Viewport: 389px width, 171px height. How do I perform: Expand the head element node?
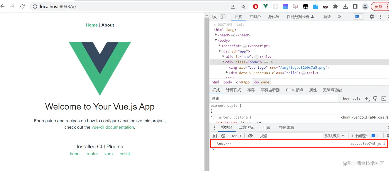point(216,35)
